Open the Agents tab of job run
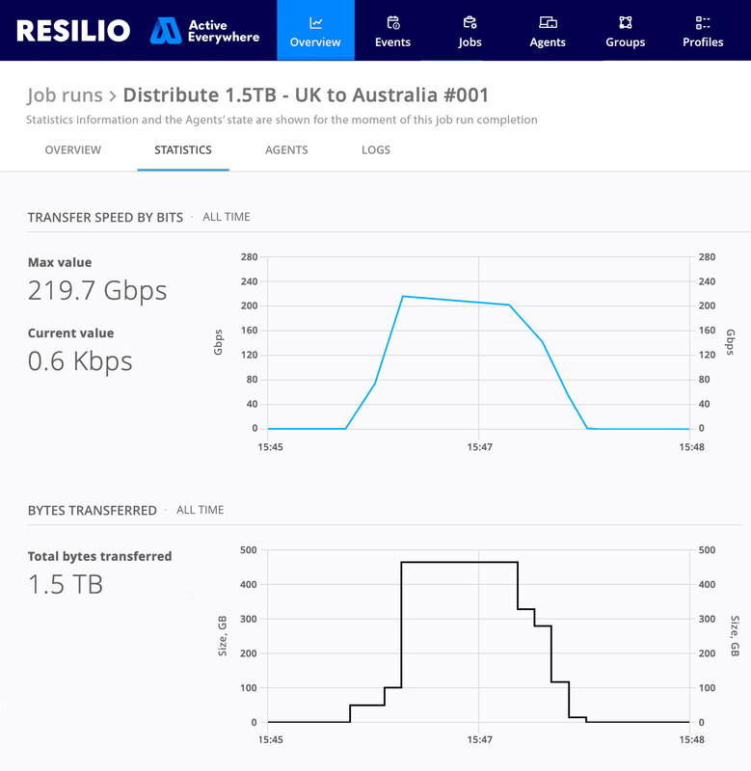 tap(286, 150)
